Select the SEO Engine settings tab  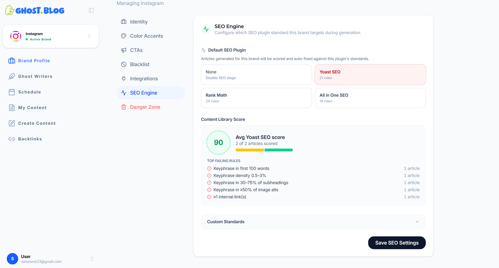point(151,93)
